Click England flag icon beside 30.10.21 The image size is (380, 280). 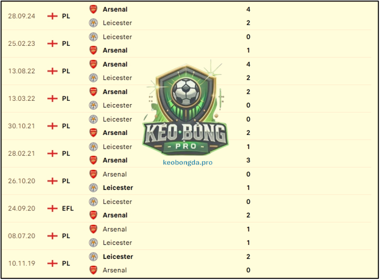coord(52,126)
